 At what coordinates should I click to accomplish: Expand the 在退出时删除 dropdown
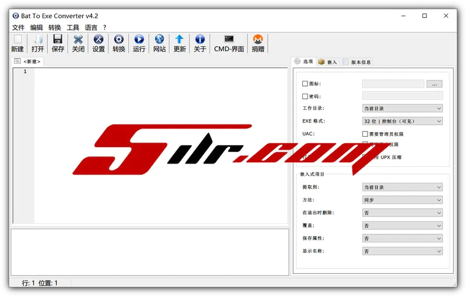[403, 213]
